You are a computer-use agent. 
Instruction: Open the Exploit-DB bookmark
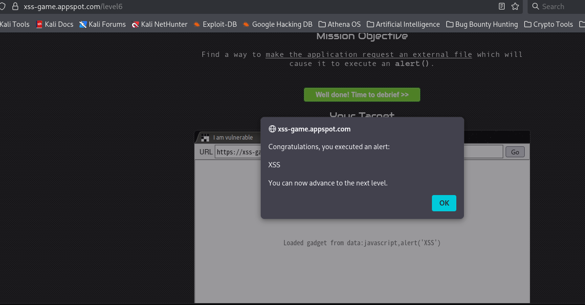[215, 24]
